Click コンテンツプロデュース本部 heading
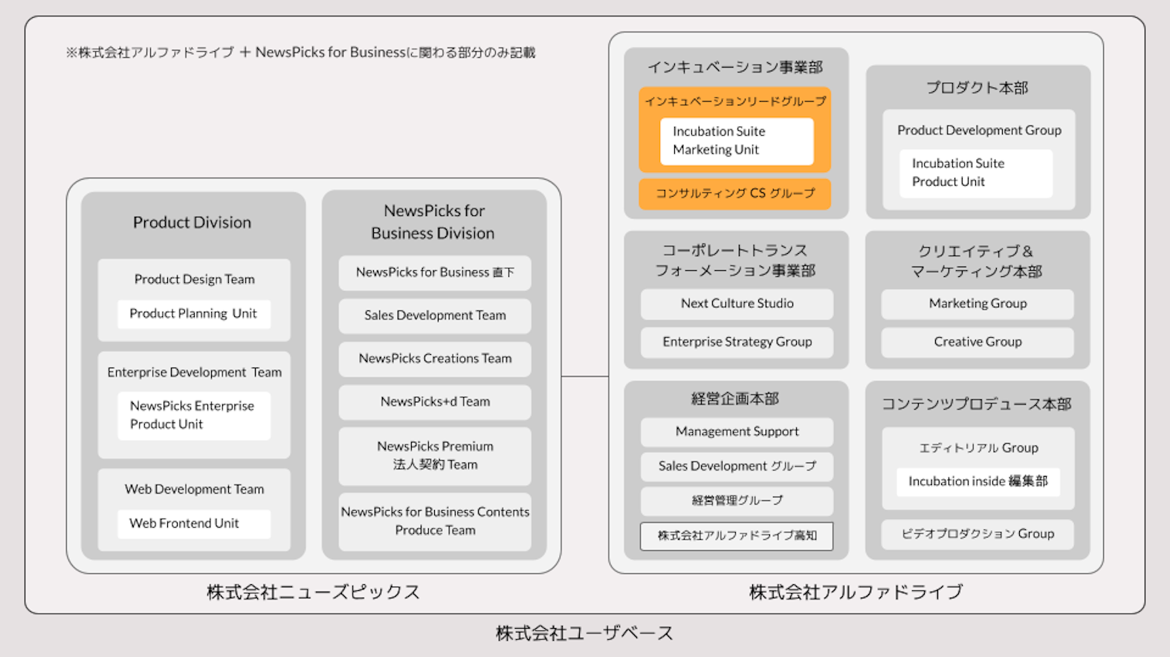This screenshot has height=657, width=1170. (977, 404)
